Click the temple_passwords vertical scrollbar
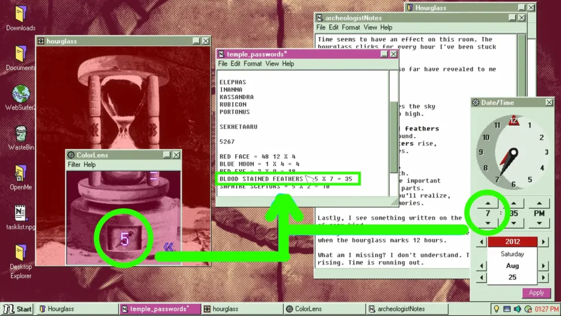This screenshot has width=561, height=316. pyautogui.click(x=393, y=133)
